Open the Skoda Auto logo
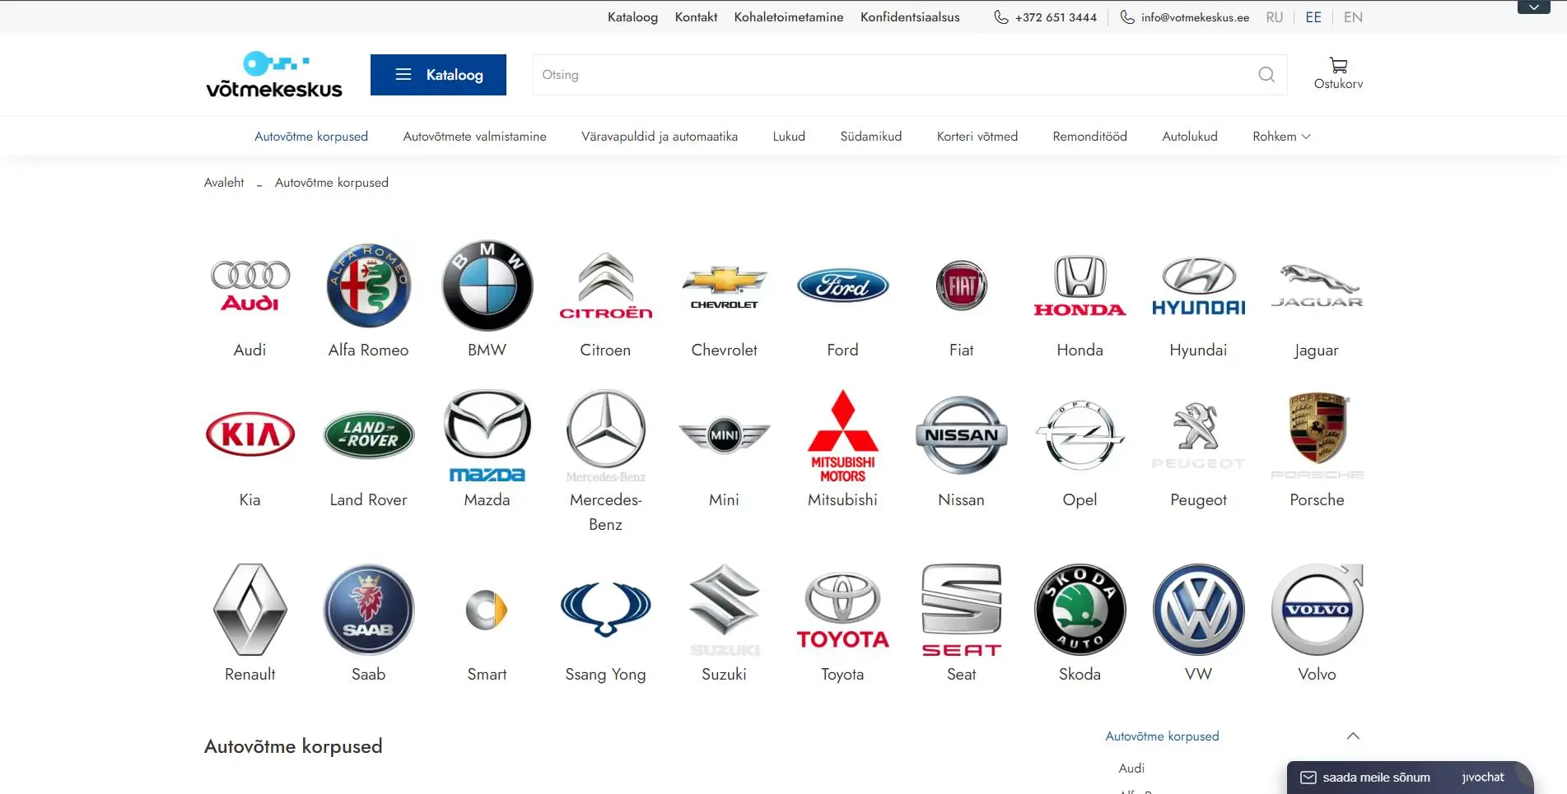Screen dimensions: 1567x794 (1080, 610)
